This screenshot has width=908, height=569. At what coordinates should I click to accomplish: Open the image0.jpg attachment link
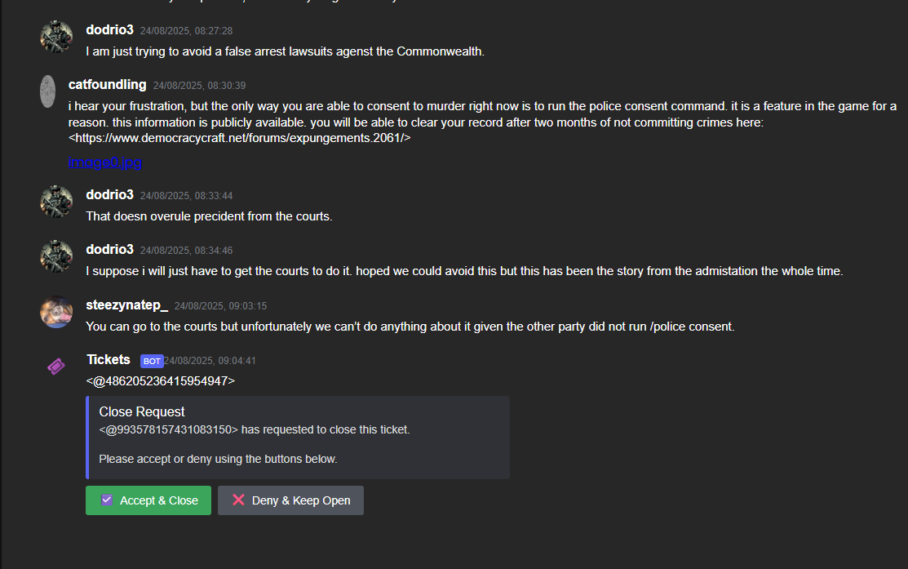coord(104,162)
